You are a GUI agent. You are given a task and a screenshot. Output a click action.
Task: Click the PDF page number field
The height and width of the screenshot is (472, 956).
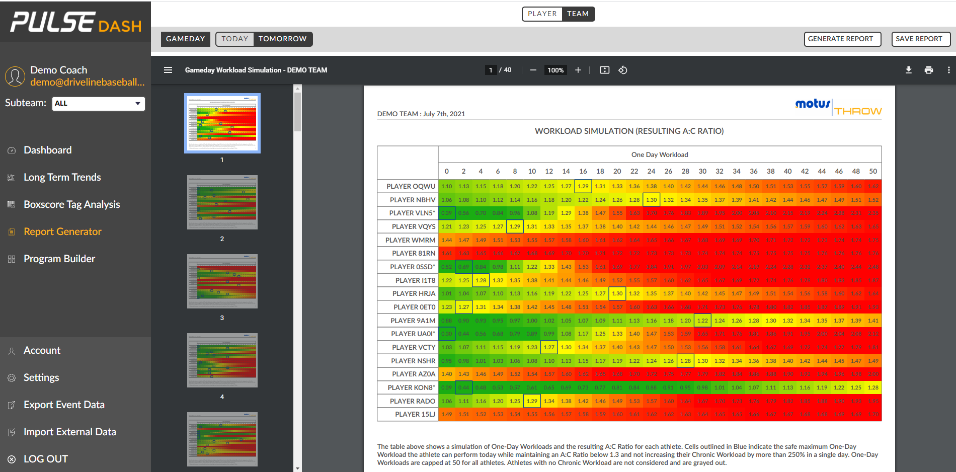(491, 70)
